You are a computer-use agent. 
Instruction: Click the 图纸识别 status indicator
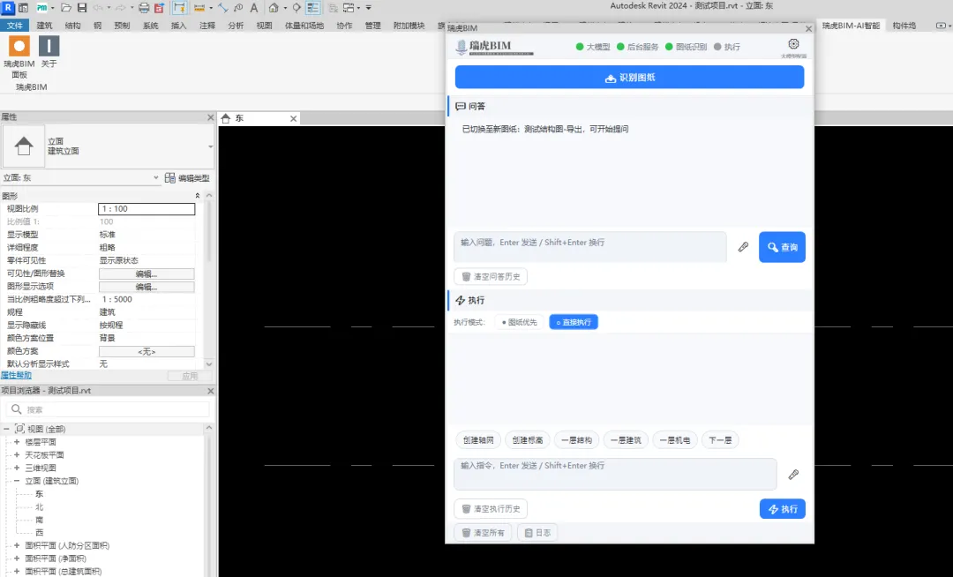click(x=687, y=47)
